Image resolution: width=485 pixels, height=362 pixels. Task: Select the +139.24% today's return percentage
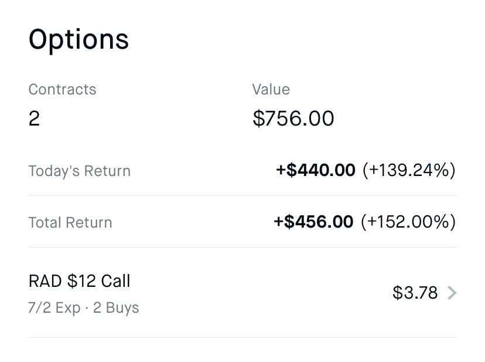(408, 171)
